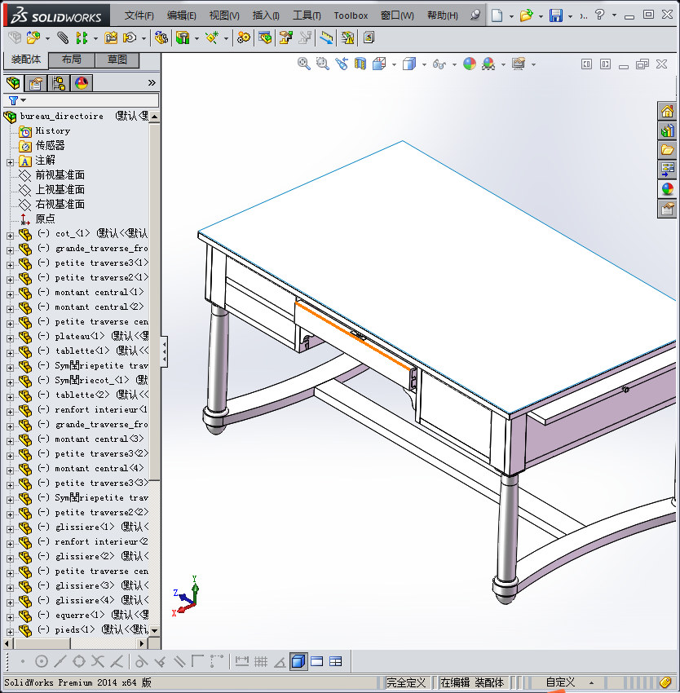Open the File Explorer task pane icon
This screenshot has height=693, width=680.
tap(667, 150)
